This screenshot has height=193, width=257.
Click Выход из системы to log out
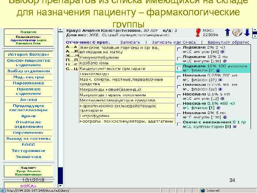(x=28, y=139)
